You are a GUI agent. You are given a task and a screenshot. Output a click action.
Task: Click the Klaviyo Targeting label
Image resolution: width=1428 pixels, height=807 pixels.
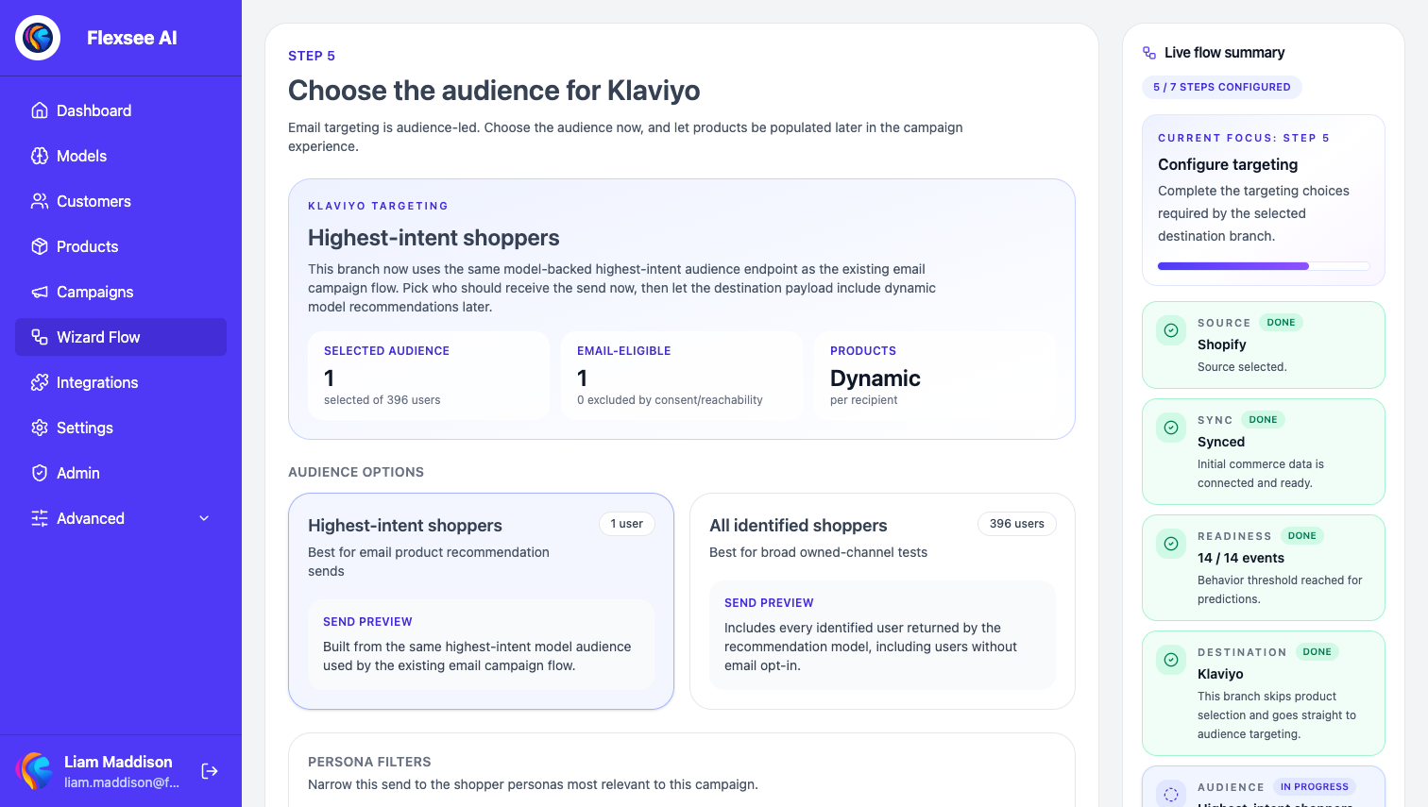click(x=378, y=206)
